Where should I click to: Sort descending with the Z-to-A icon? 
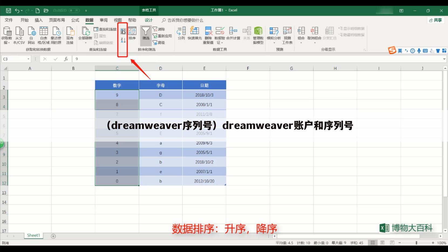click(x=123, y=40)
